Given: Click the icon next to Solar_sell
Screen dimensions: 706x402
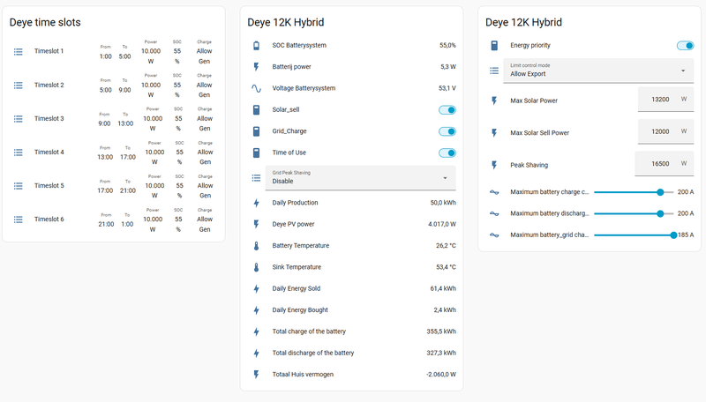Looking at the screenshot, I should 256,109.
